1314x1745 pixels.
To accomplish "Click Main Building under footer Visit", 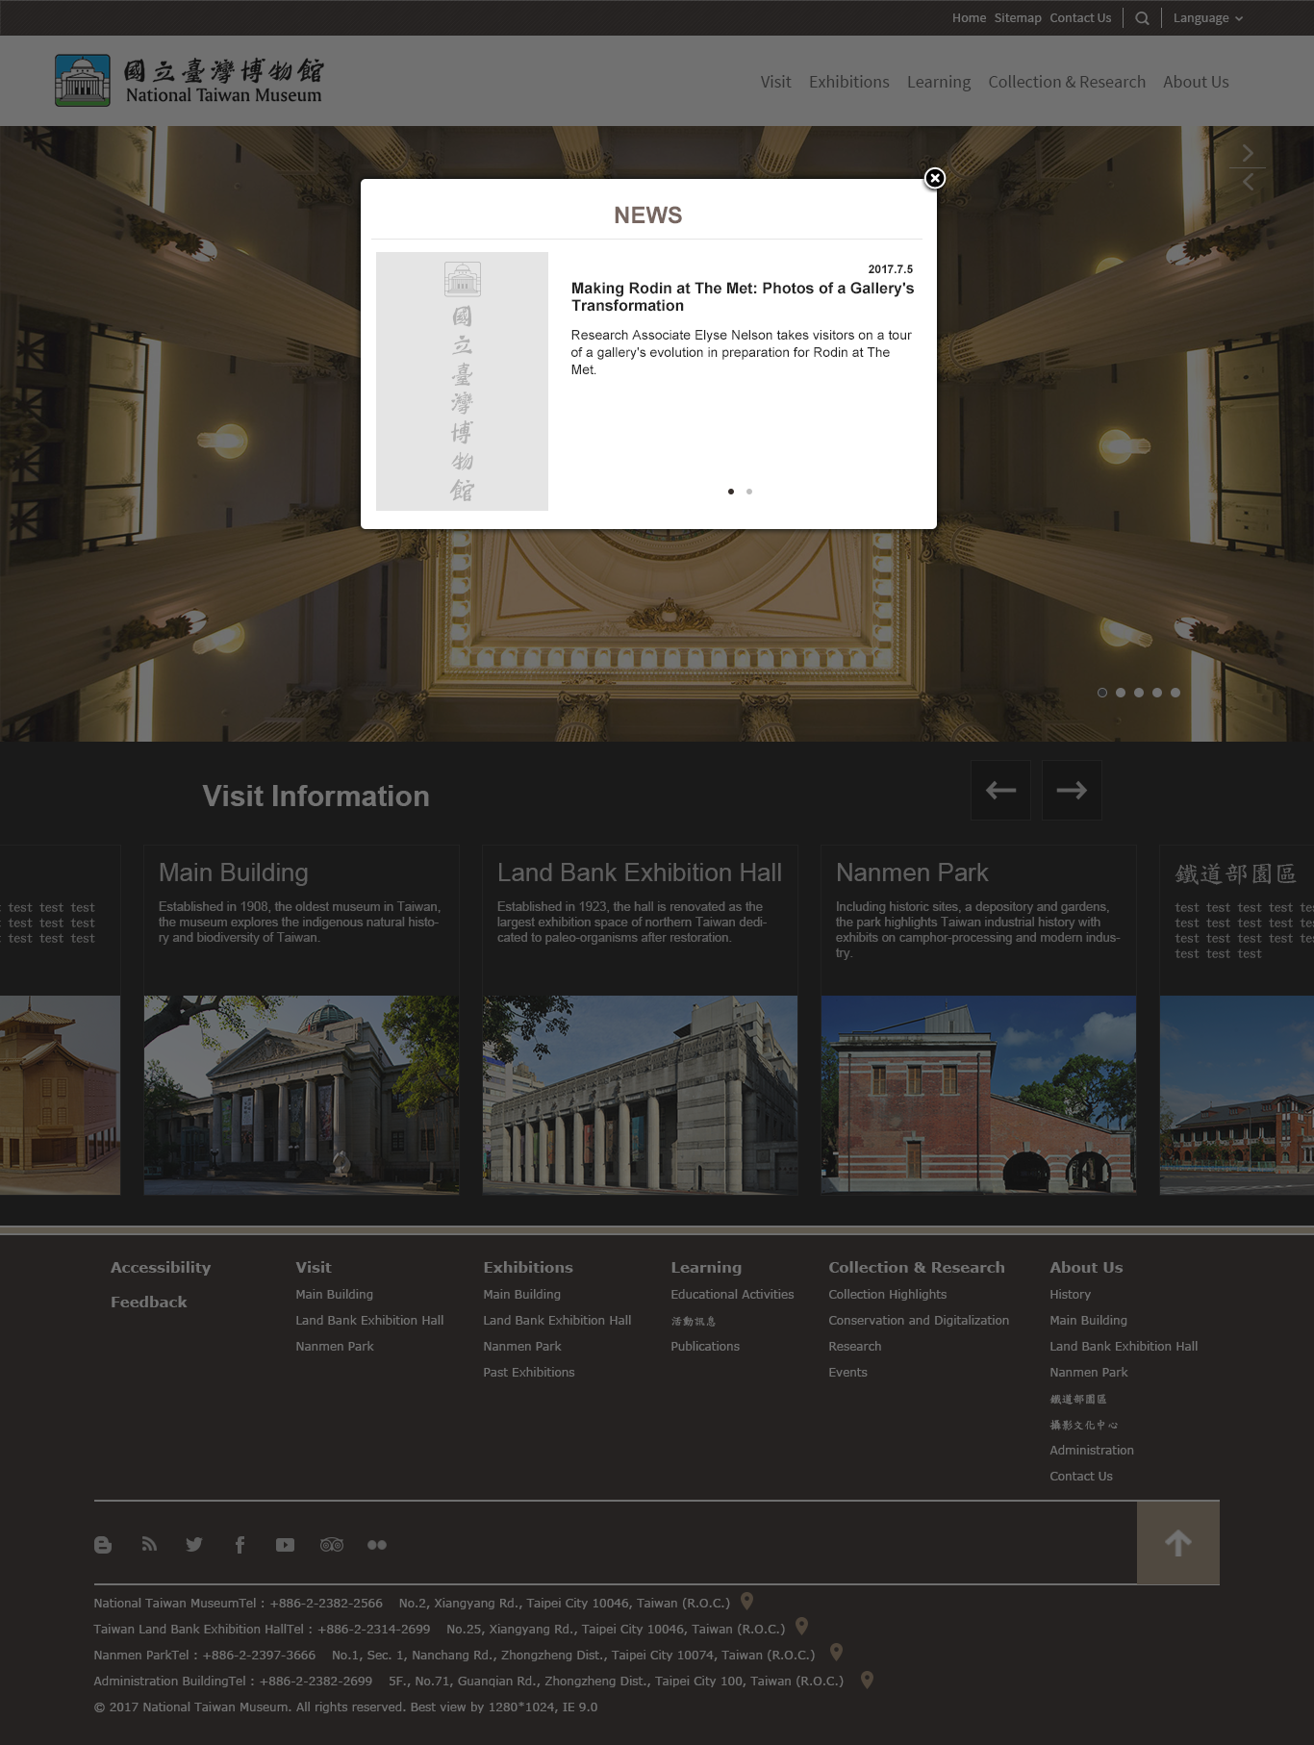I will point(334,1295).
